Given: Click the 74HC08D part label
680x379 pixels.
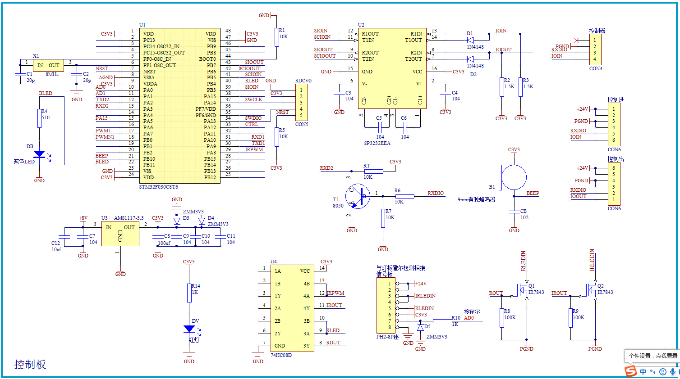Looking at the screenshot, I should pos(281,355).
